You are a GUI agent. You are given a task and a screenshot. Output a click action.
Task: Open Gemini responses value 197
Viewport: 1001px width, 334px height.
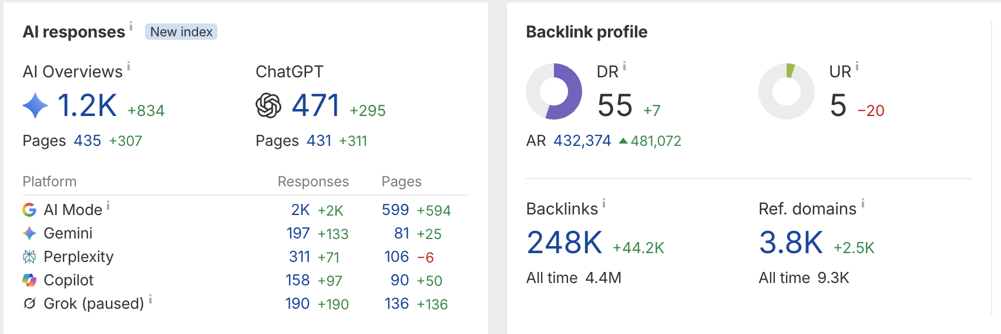(298, 233)
